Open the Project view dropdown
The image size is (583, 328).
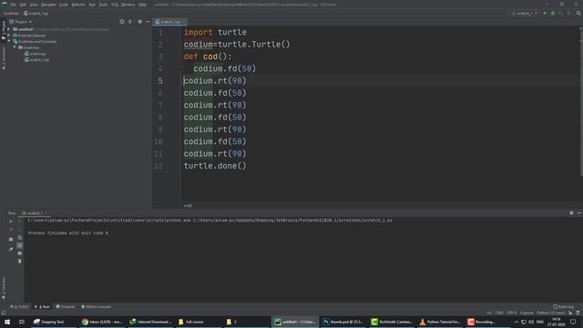click(20, 22)
